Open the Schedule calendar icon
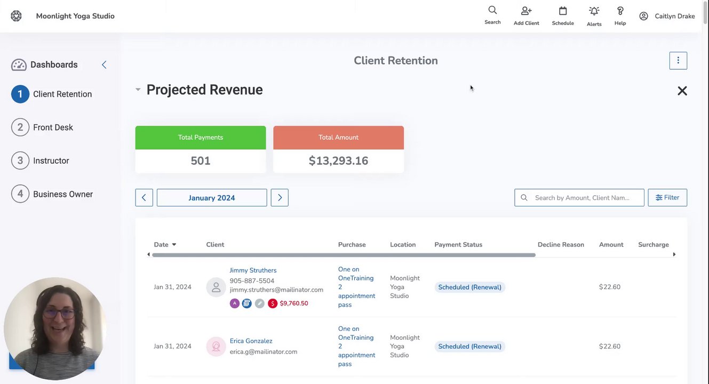The image size is (709, 384). (563, 11)
